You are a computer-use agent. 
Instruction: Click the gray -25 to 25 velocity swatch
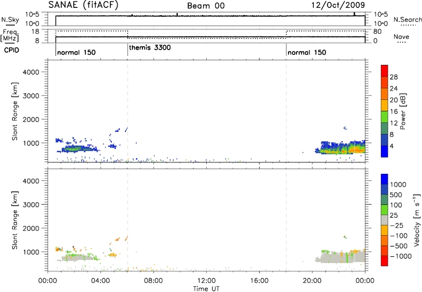point(385,220)
